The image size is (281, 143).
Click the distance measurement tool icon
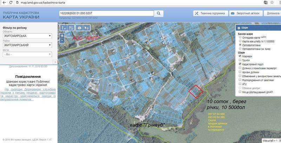point(64,28)
